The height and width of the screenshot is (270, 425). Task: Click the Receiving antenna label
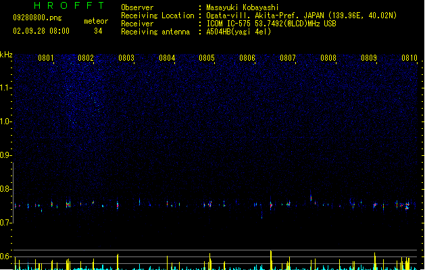[155, 32]
